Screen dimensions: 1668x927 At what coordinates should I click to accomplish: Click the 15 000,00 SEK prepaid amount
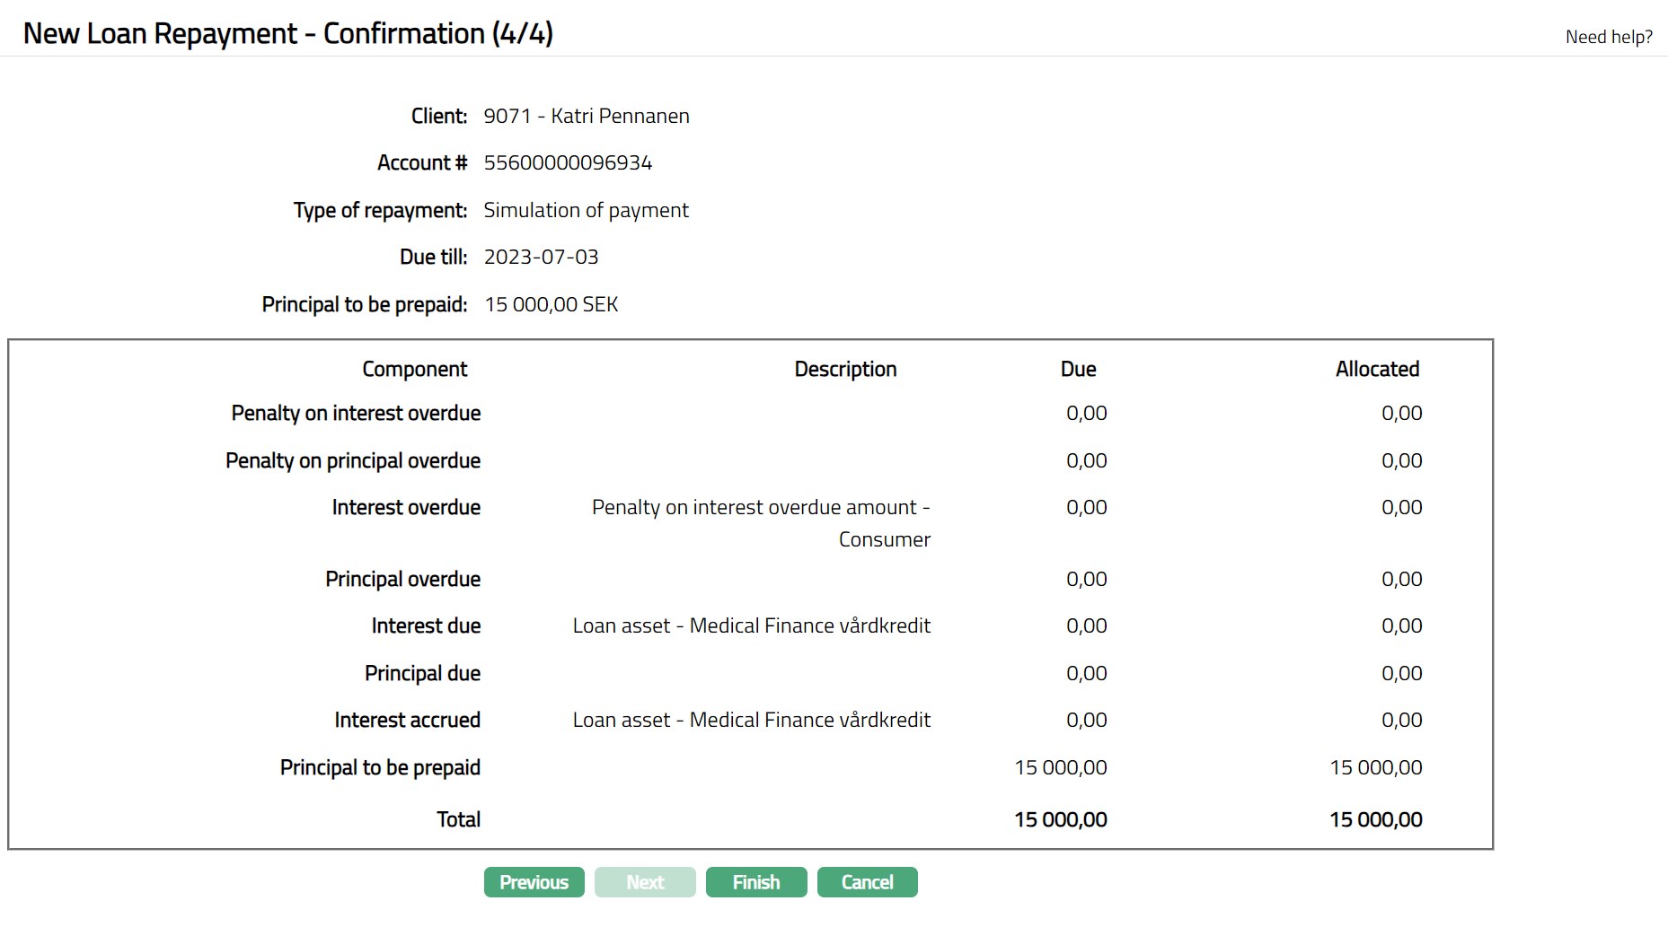551,304
